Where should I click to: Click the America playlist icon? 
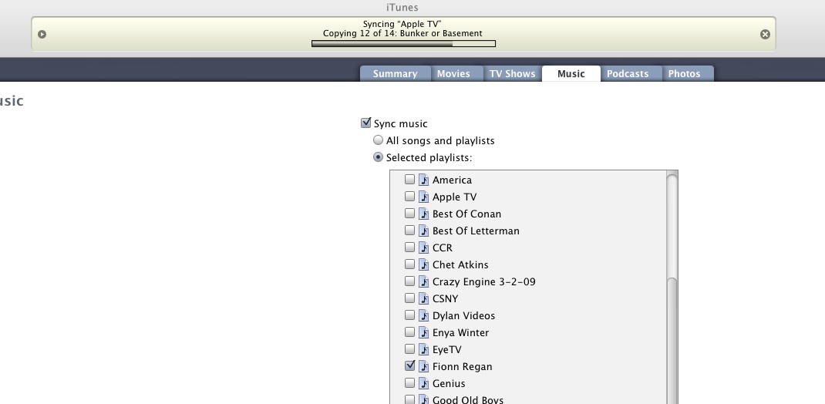(x=423, y=180)
